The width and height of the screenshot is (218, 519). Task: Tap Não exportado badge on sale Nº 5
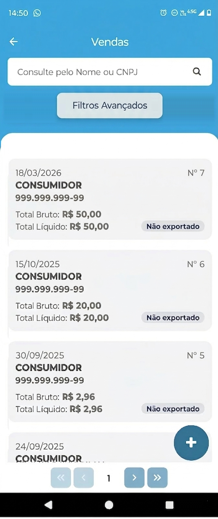(173, 409)
